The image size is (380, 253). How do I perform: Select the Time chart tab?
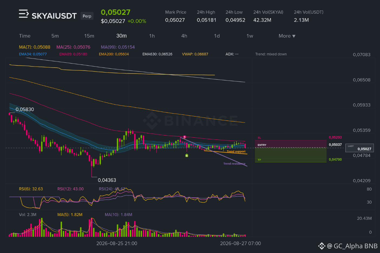[25, 36]
